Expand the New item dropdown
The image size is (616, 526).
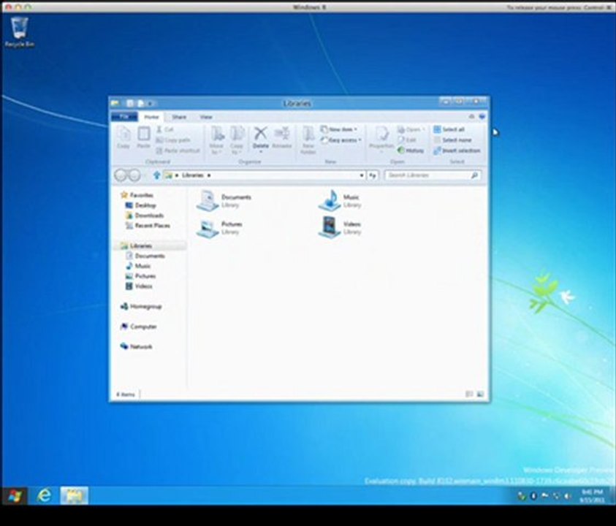coord(338,129)
